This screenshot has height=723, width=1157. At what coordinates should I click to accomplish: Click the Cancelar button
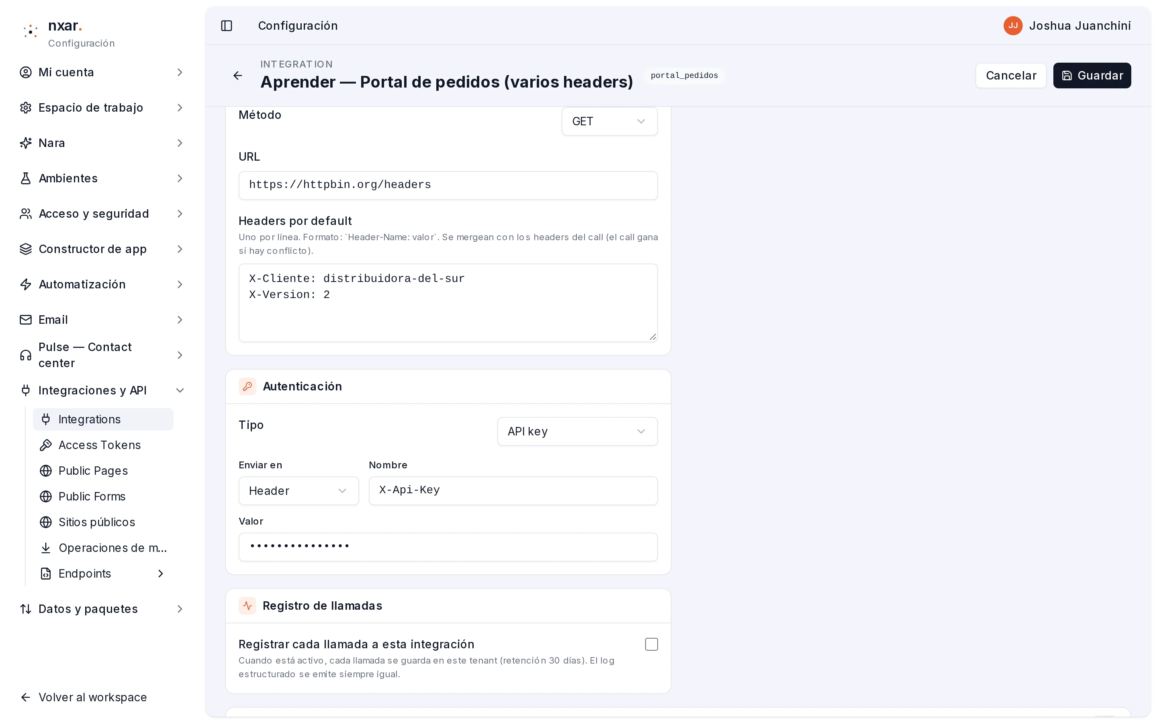[x=1011, y=76]
